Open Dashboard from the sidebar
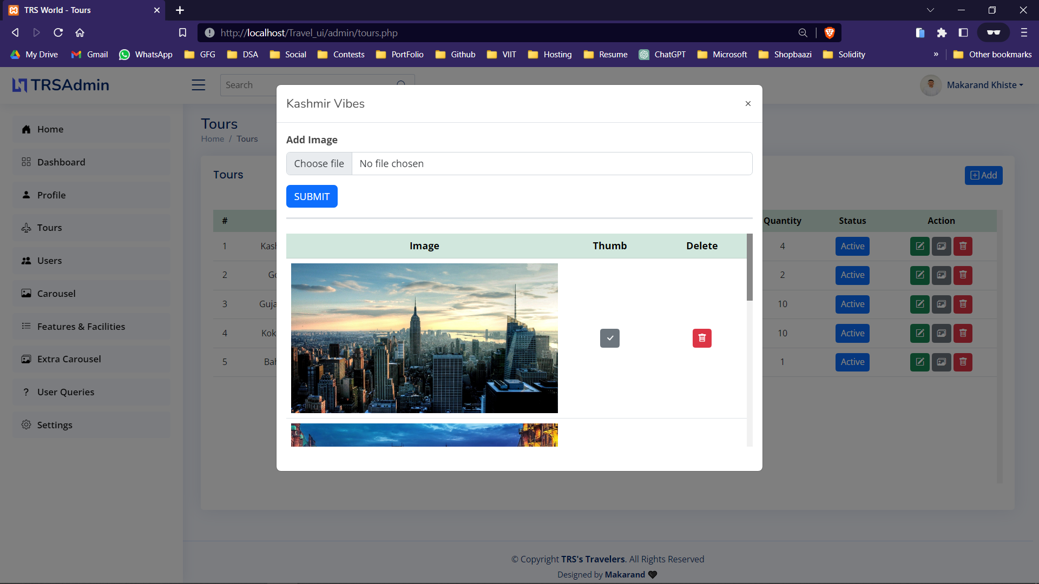 91,162
